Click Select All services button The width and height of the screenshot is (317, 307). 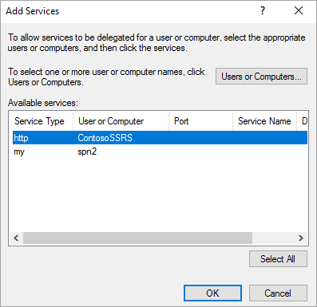point(278,259)
